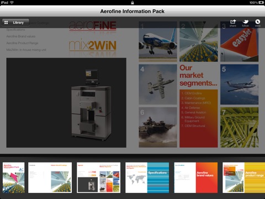Click '4. Air Defense' list item
The height and width of the screenshot is (199, 265).
[190, 108]
